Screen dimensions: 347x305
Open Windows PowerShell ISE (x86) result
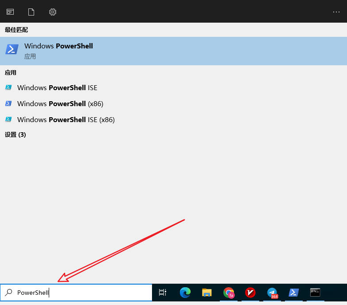(x=66, y=119)
